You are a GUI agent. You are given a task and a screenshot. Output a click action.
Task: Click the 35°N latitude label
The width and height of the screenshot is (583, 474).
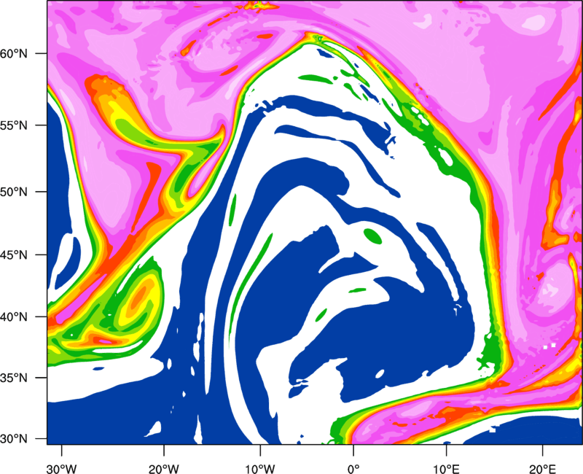tap(14, 378)
